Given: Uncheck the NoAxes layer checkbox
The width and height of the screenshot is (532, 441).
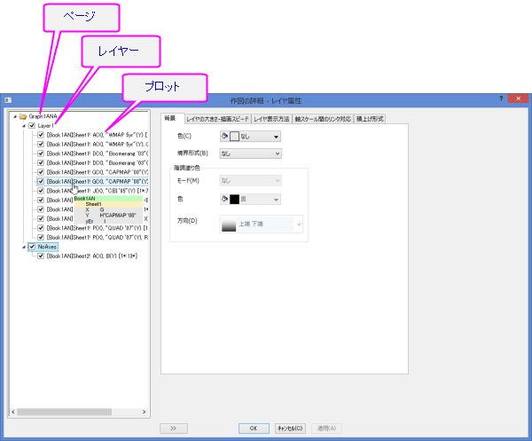Looking at the screenshot, I should tap(32, 247).
